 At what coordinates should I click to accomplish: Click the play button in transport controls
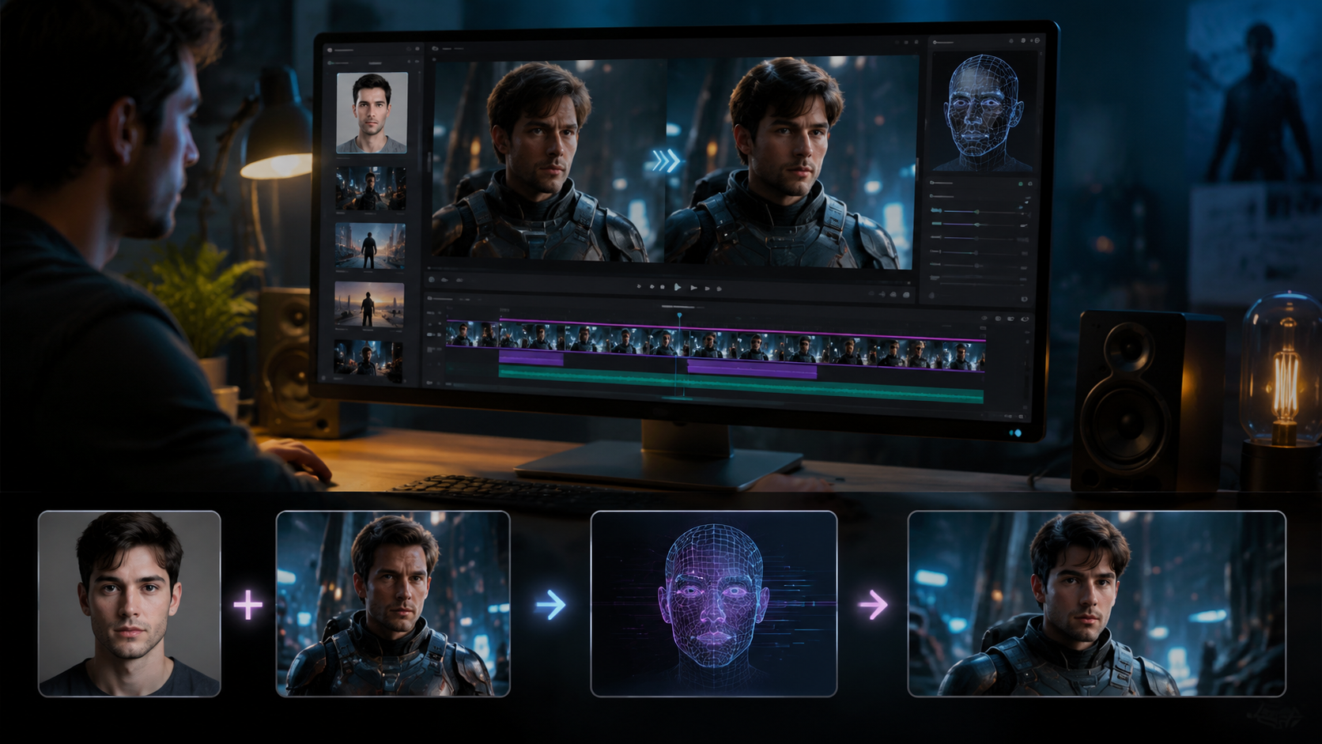[x=678, y=288]
